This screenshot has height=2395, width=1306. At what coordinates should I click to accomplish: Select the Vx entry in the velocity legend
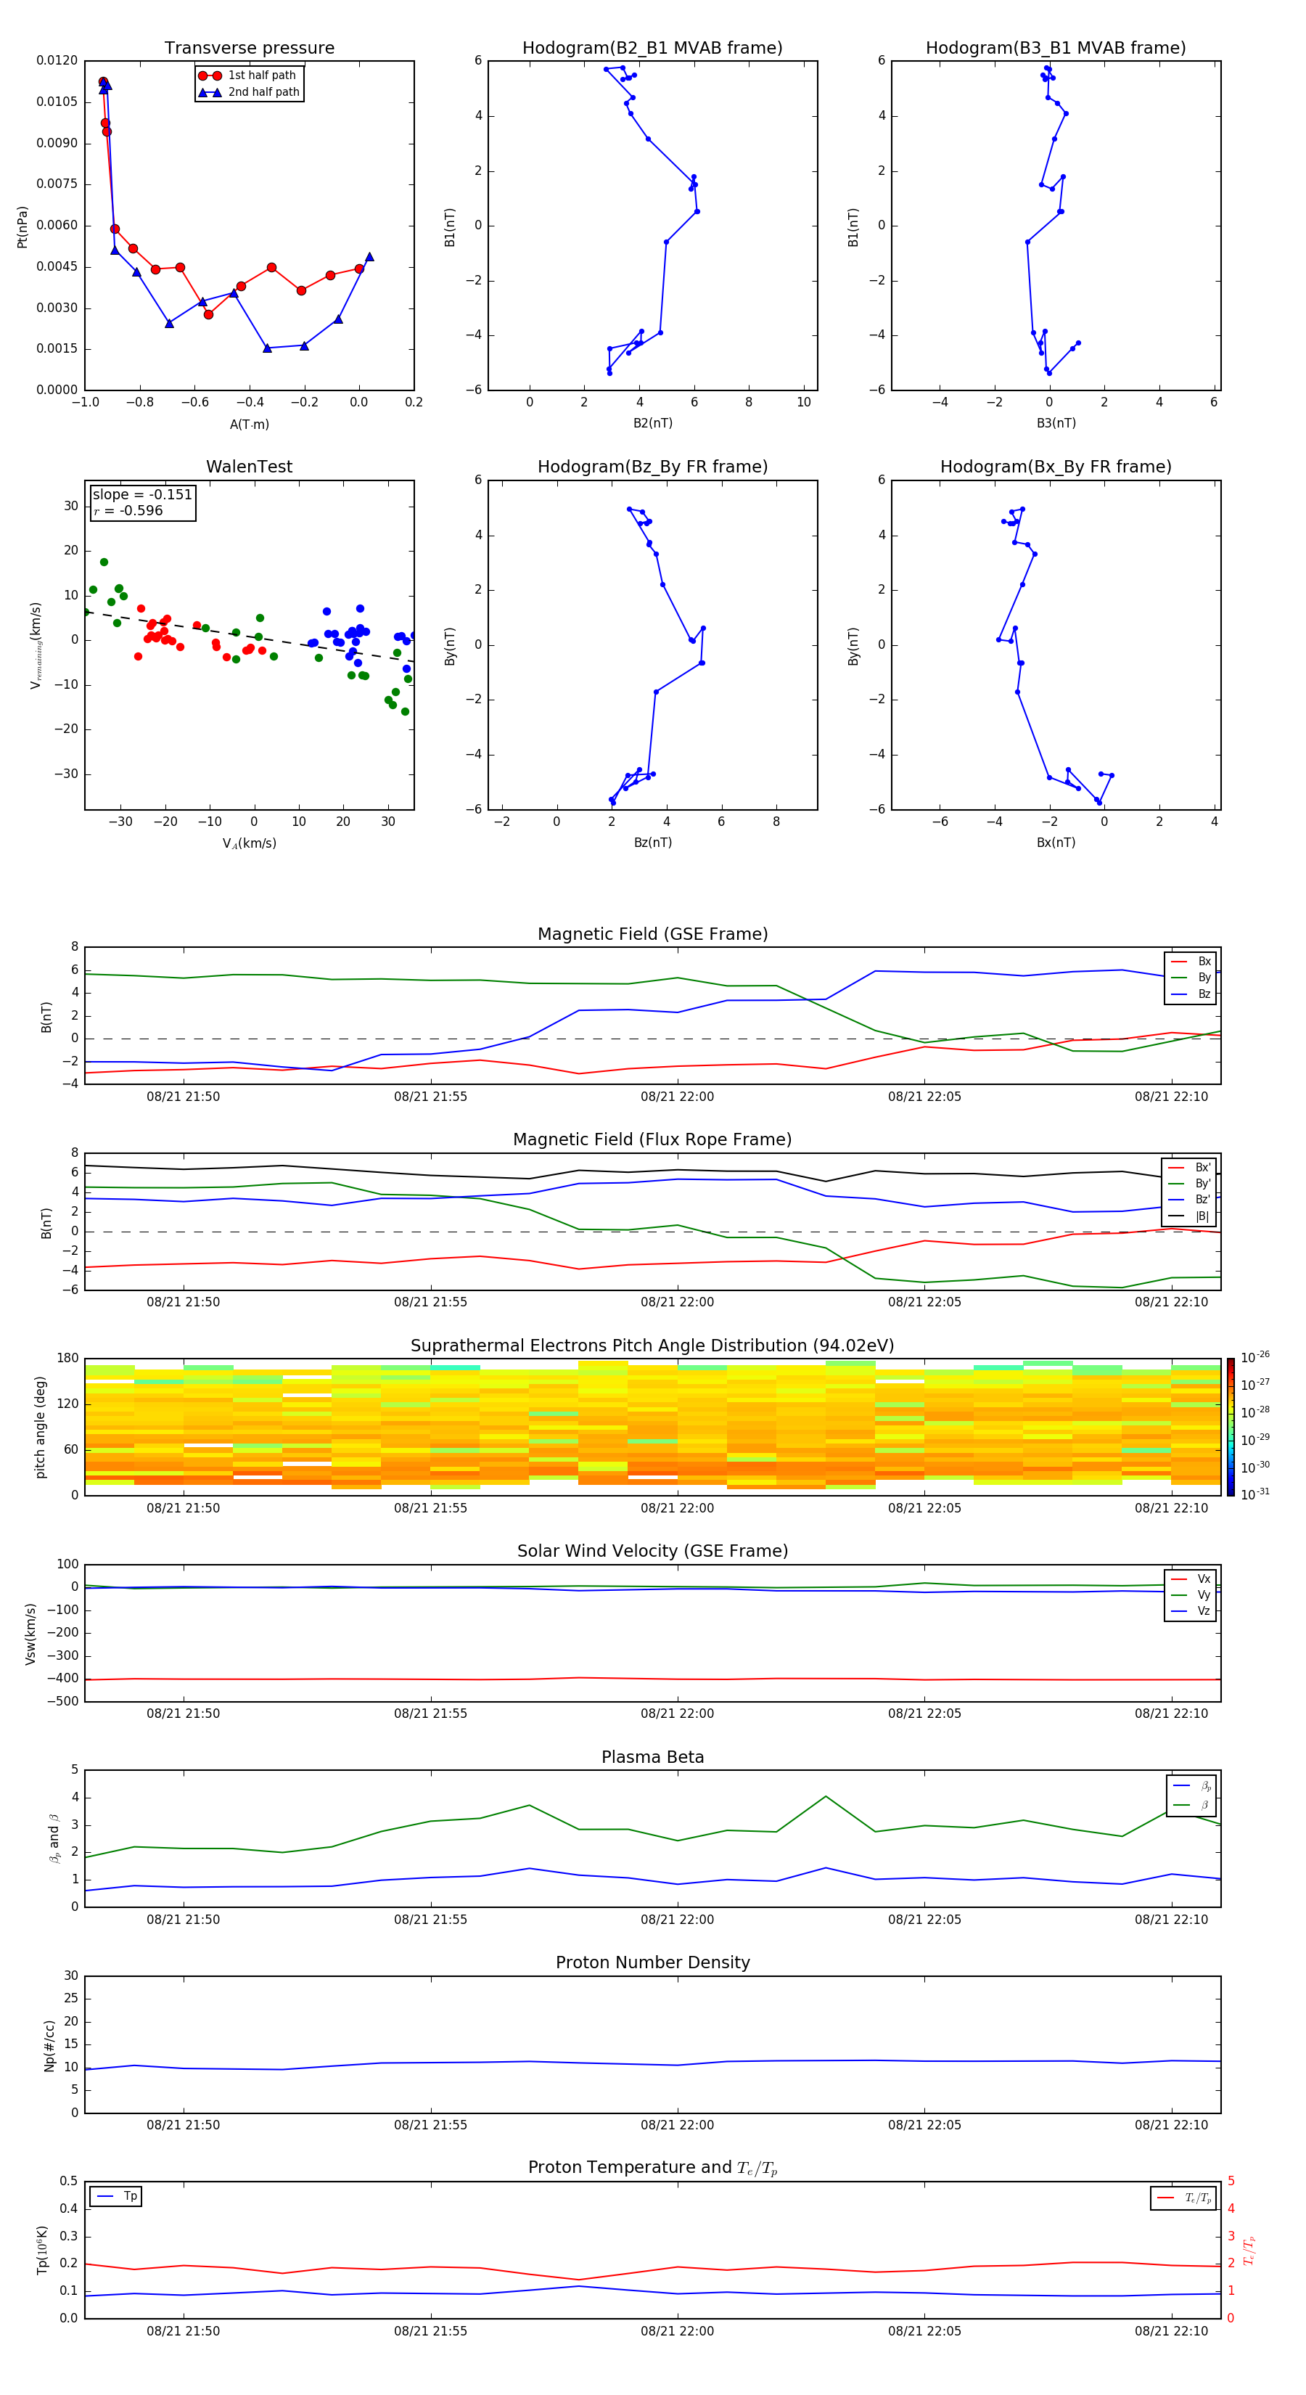[x=1191, y=1579]
